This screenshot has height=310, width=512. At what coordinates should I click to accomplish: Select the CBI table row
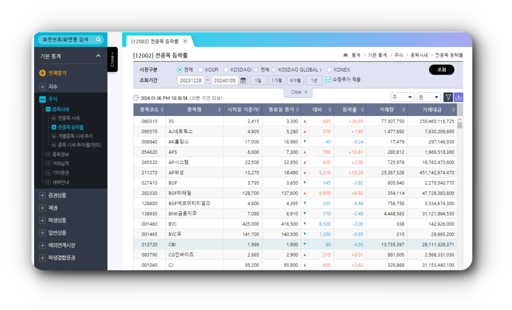point(295,244)
